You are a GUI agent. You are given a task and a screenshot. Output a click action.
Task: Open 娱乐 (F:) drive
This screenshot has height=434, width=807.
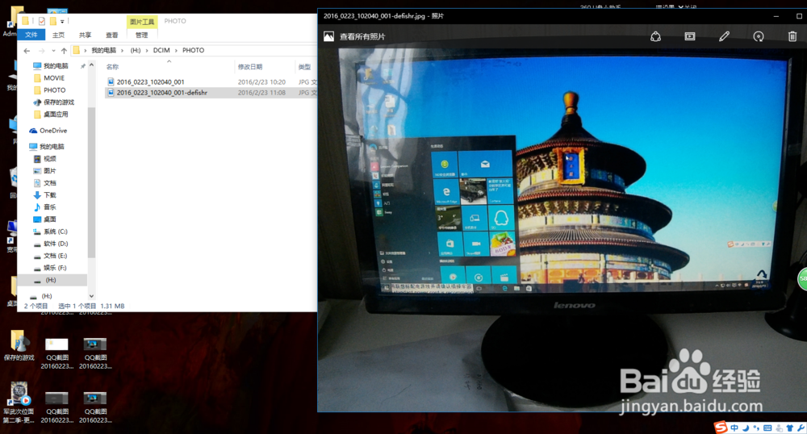coord(55,268)
